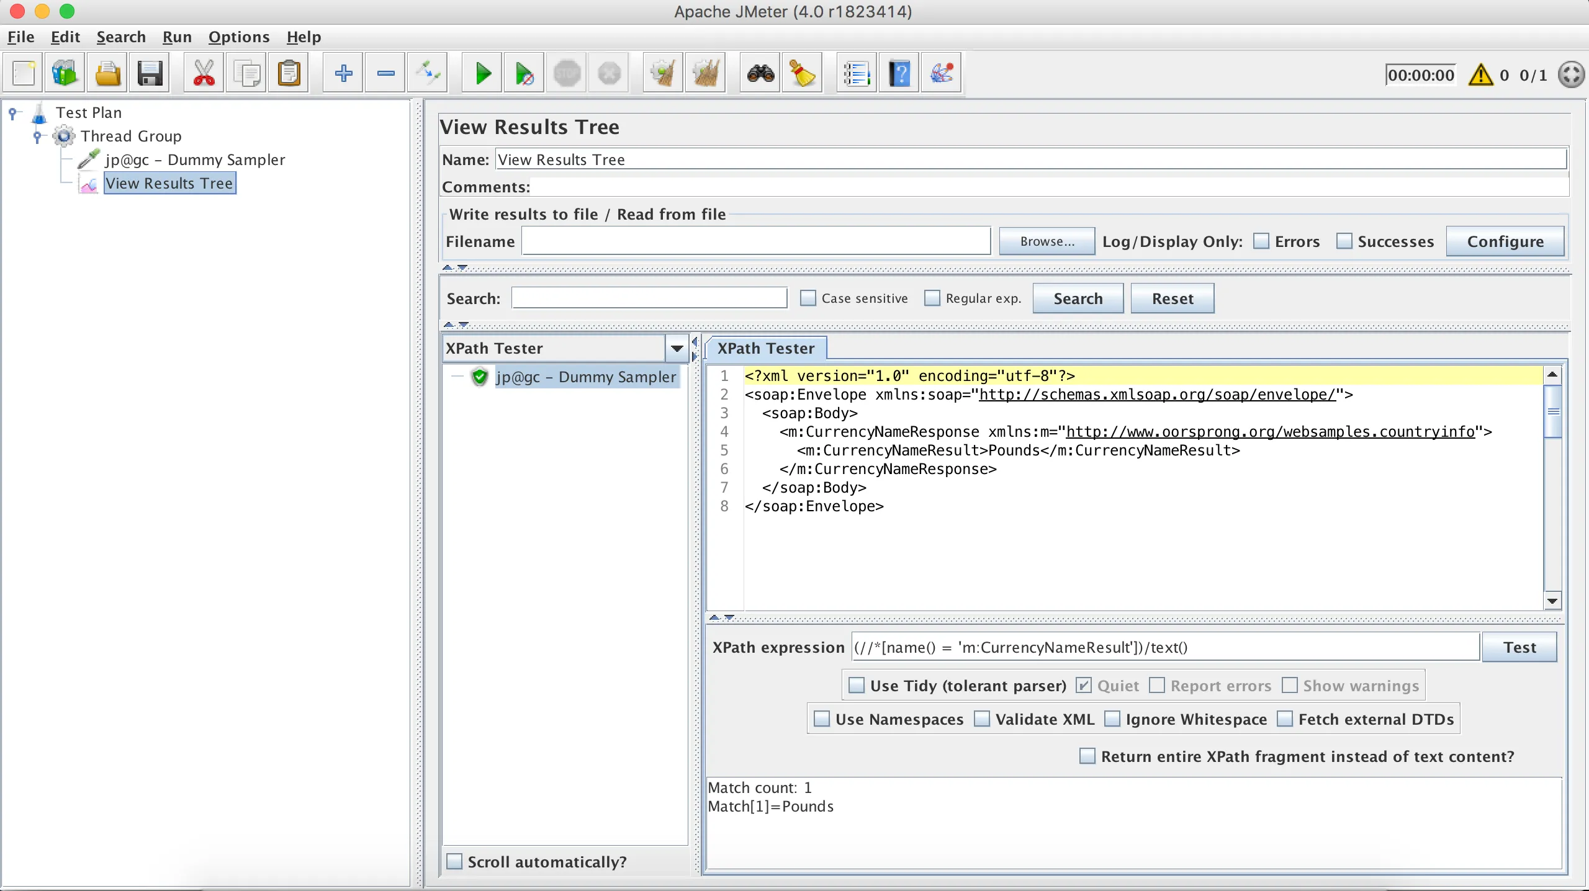Click the Clear All double-broom icon

coord(706,74)
